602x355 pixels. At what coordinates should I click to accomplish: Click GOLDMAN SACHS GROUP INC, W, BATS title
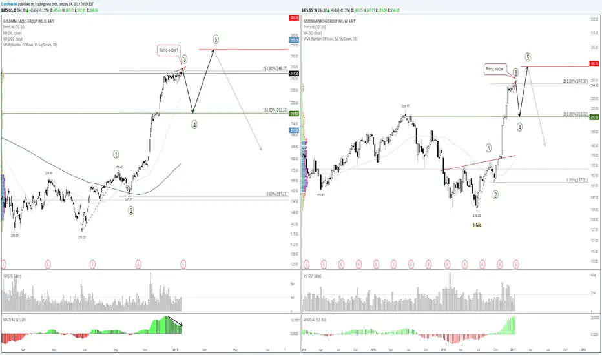(x=329, y=21)
